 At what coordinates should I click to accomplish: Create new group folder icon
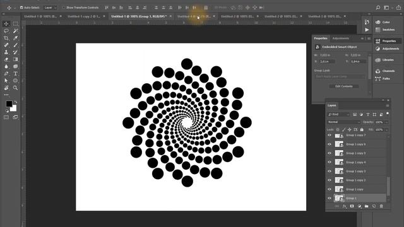367,206
